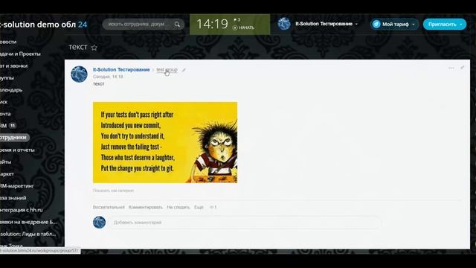Screen dimensions: 476x268
Task: Open Календарь in the sidebar
Action: coord(11,90)
